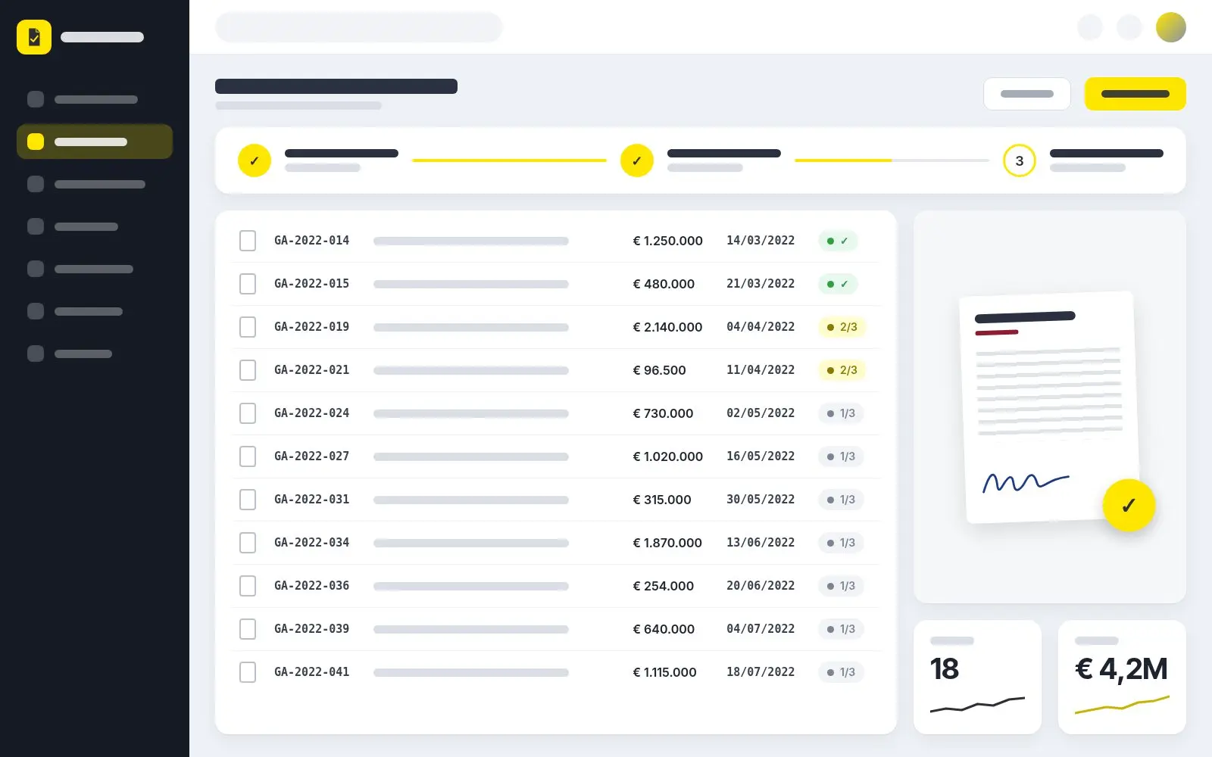Click the yellow primary button in the header
This screenshot has height=757, width=1212.
point(1135,94)
